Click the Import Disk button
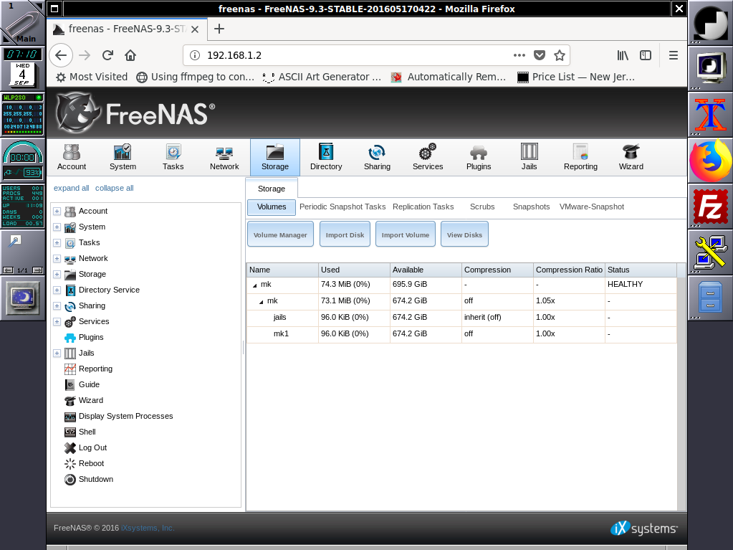The height and width of the screenshot is (550, 733). click(x=345, y=234)
